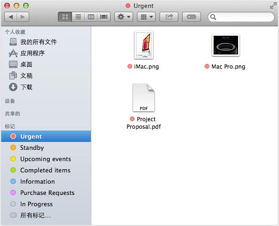Image resolution: width=279 pixels, height=226 pixels.
Task: Select the In Progress tag
Action: click(x=46, y=204)
